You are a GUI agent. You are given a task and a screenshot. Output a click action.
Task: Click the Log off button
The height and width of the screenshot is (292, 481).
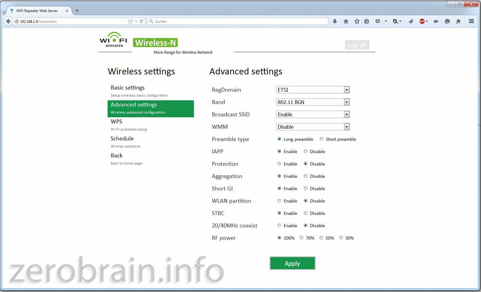pyautogui.click(x=357, y=45)
